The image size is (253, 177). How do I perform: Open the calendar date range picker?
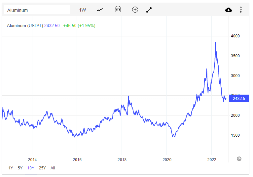(118, 10)
